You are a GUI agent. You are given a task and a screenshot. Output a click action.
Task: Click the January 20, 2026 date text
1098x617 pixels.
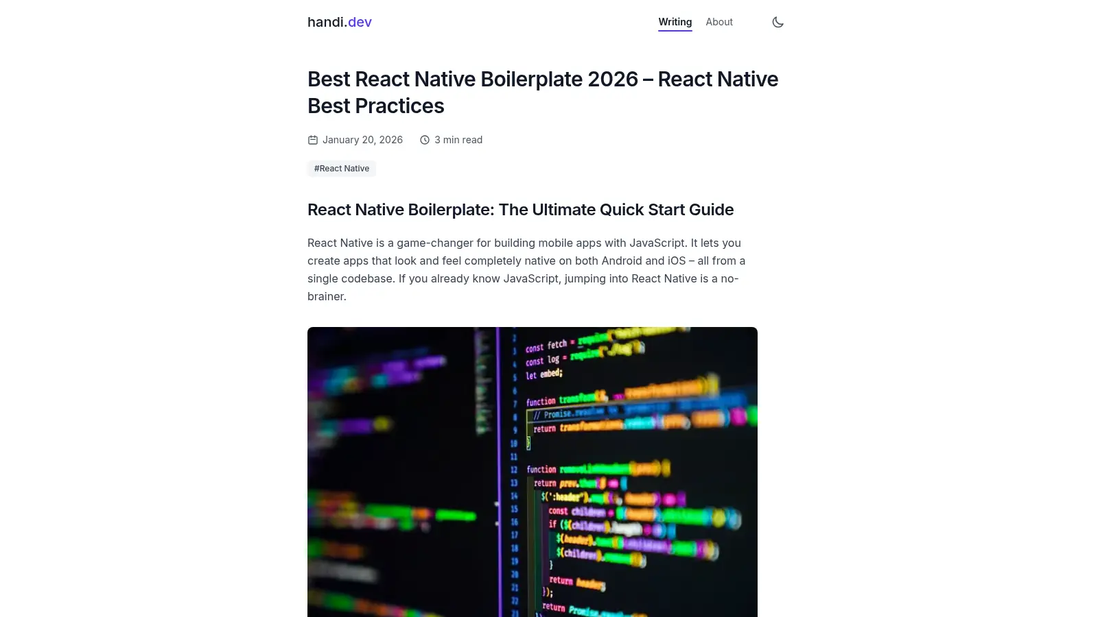point(362,140)
